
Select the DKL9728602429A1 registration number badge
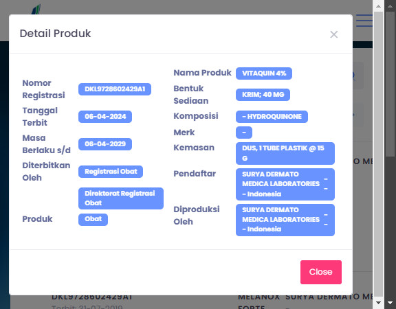(x=115, y=89)
